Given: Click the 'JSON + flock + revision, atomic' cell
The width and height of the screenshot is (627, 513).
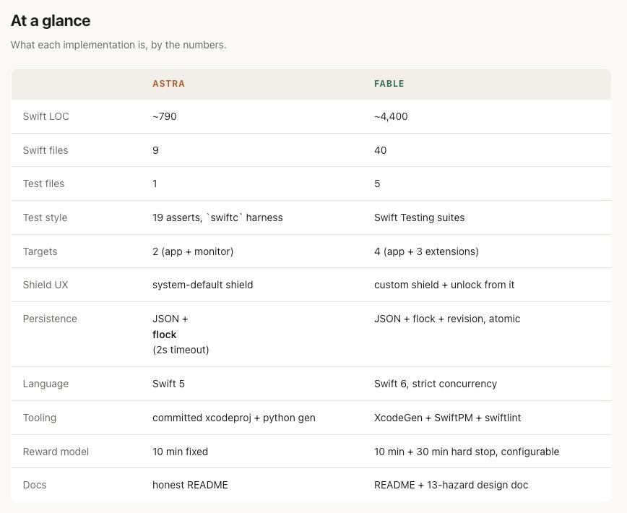Looking at the screenshot, I should [447, 319].
